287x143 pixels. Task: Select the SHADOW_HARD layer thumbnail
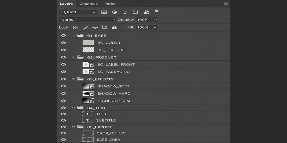pyautogui.click(x=88, y=93)
